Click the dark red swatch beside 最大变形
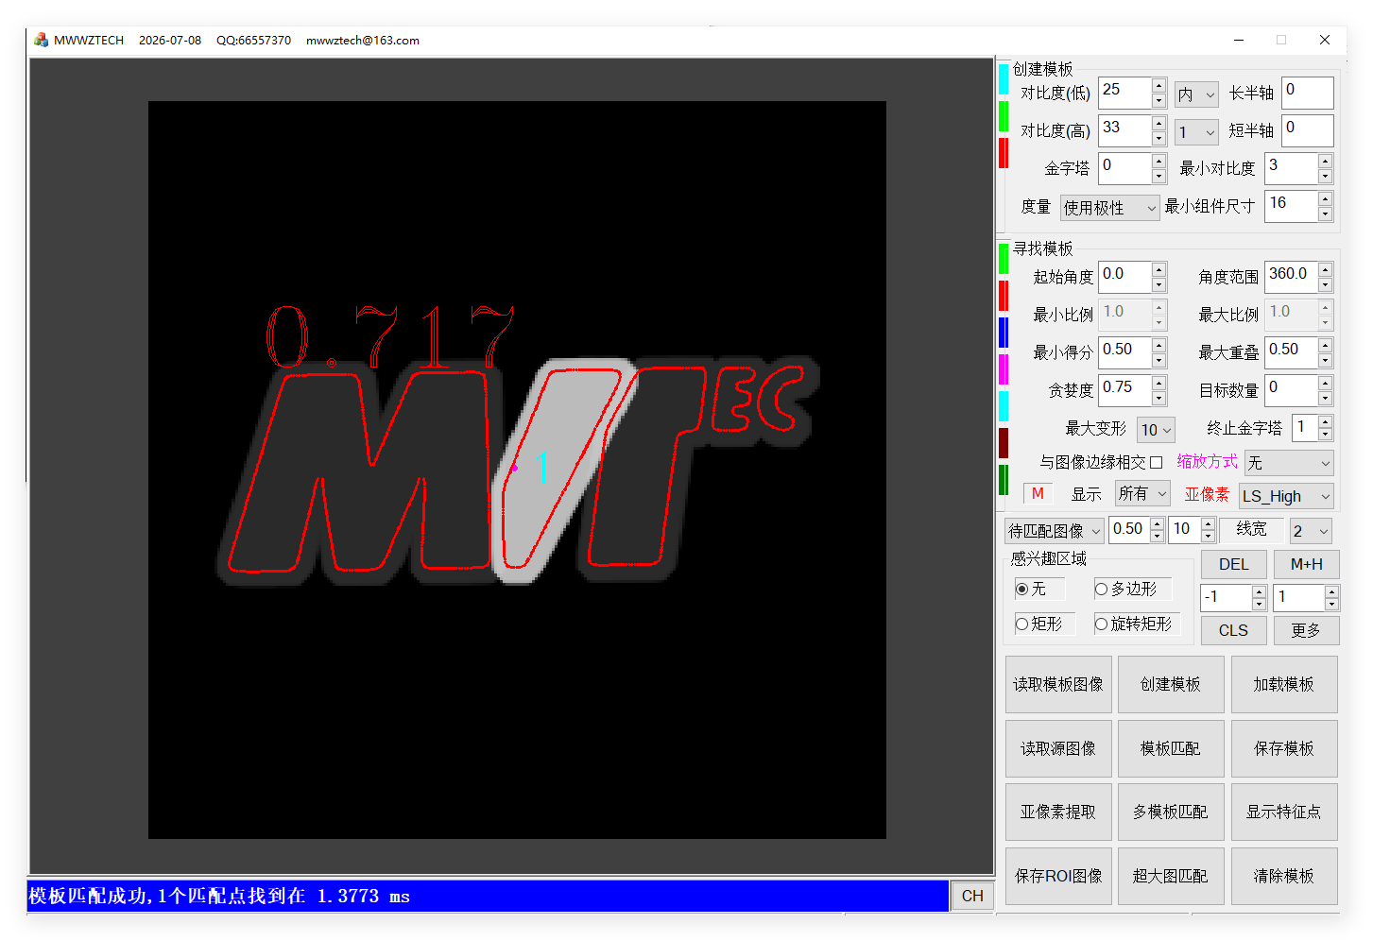 coord(1004,443)
